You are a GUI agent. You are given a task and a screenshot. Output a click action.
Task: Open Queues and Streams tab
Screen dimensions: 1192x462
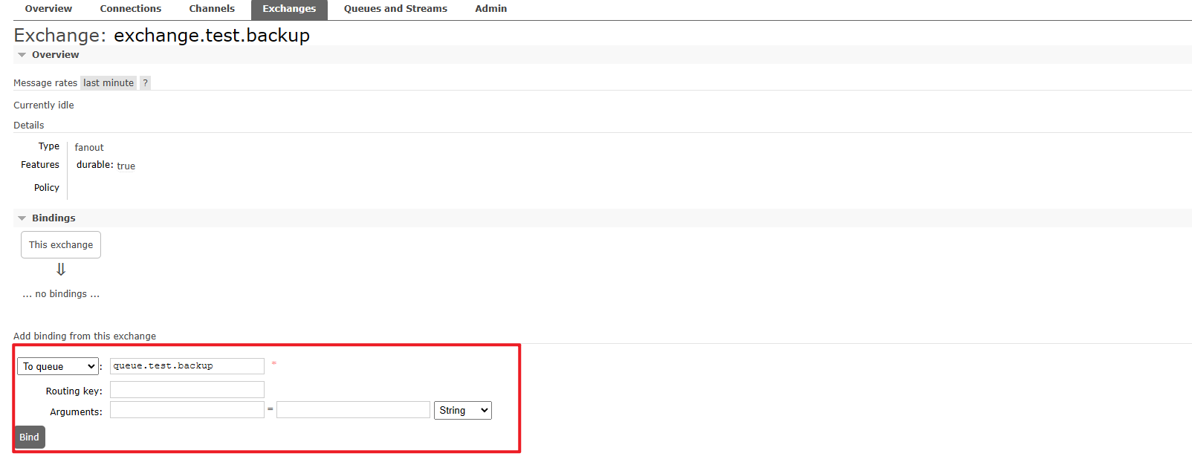tap(395, 9)
